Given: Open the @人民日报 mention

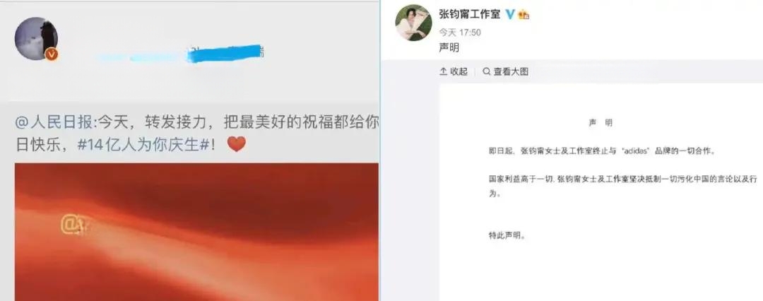Looking at the screenshot, I should click(54, 122).
